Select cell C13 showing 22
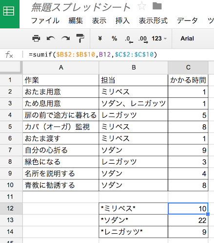214x243 pixels. pyautogui.click(x=188, y=220)
